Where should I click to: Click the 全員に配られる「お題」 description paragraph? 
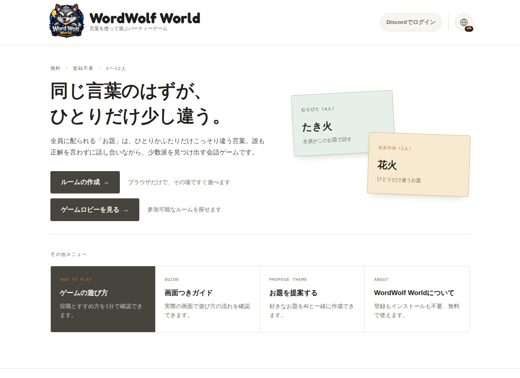[158, 147]
